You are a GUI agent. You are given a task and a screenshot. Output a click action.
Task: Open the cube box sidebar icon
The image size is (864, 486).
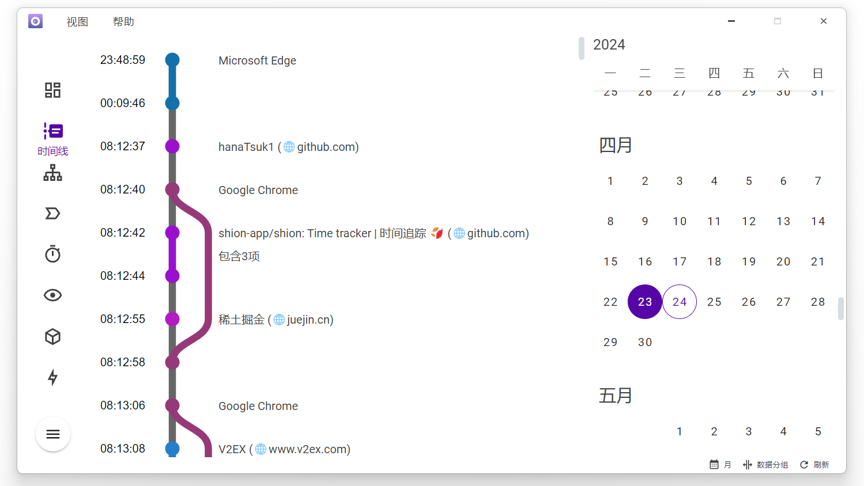click(52, 336)
